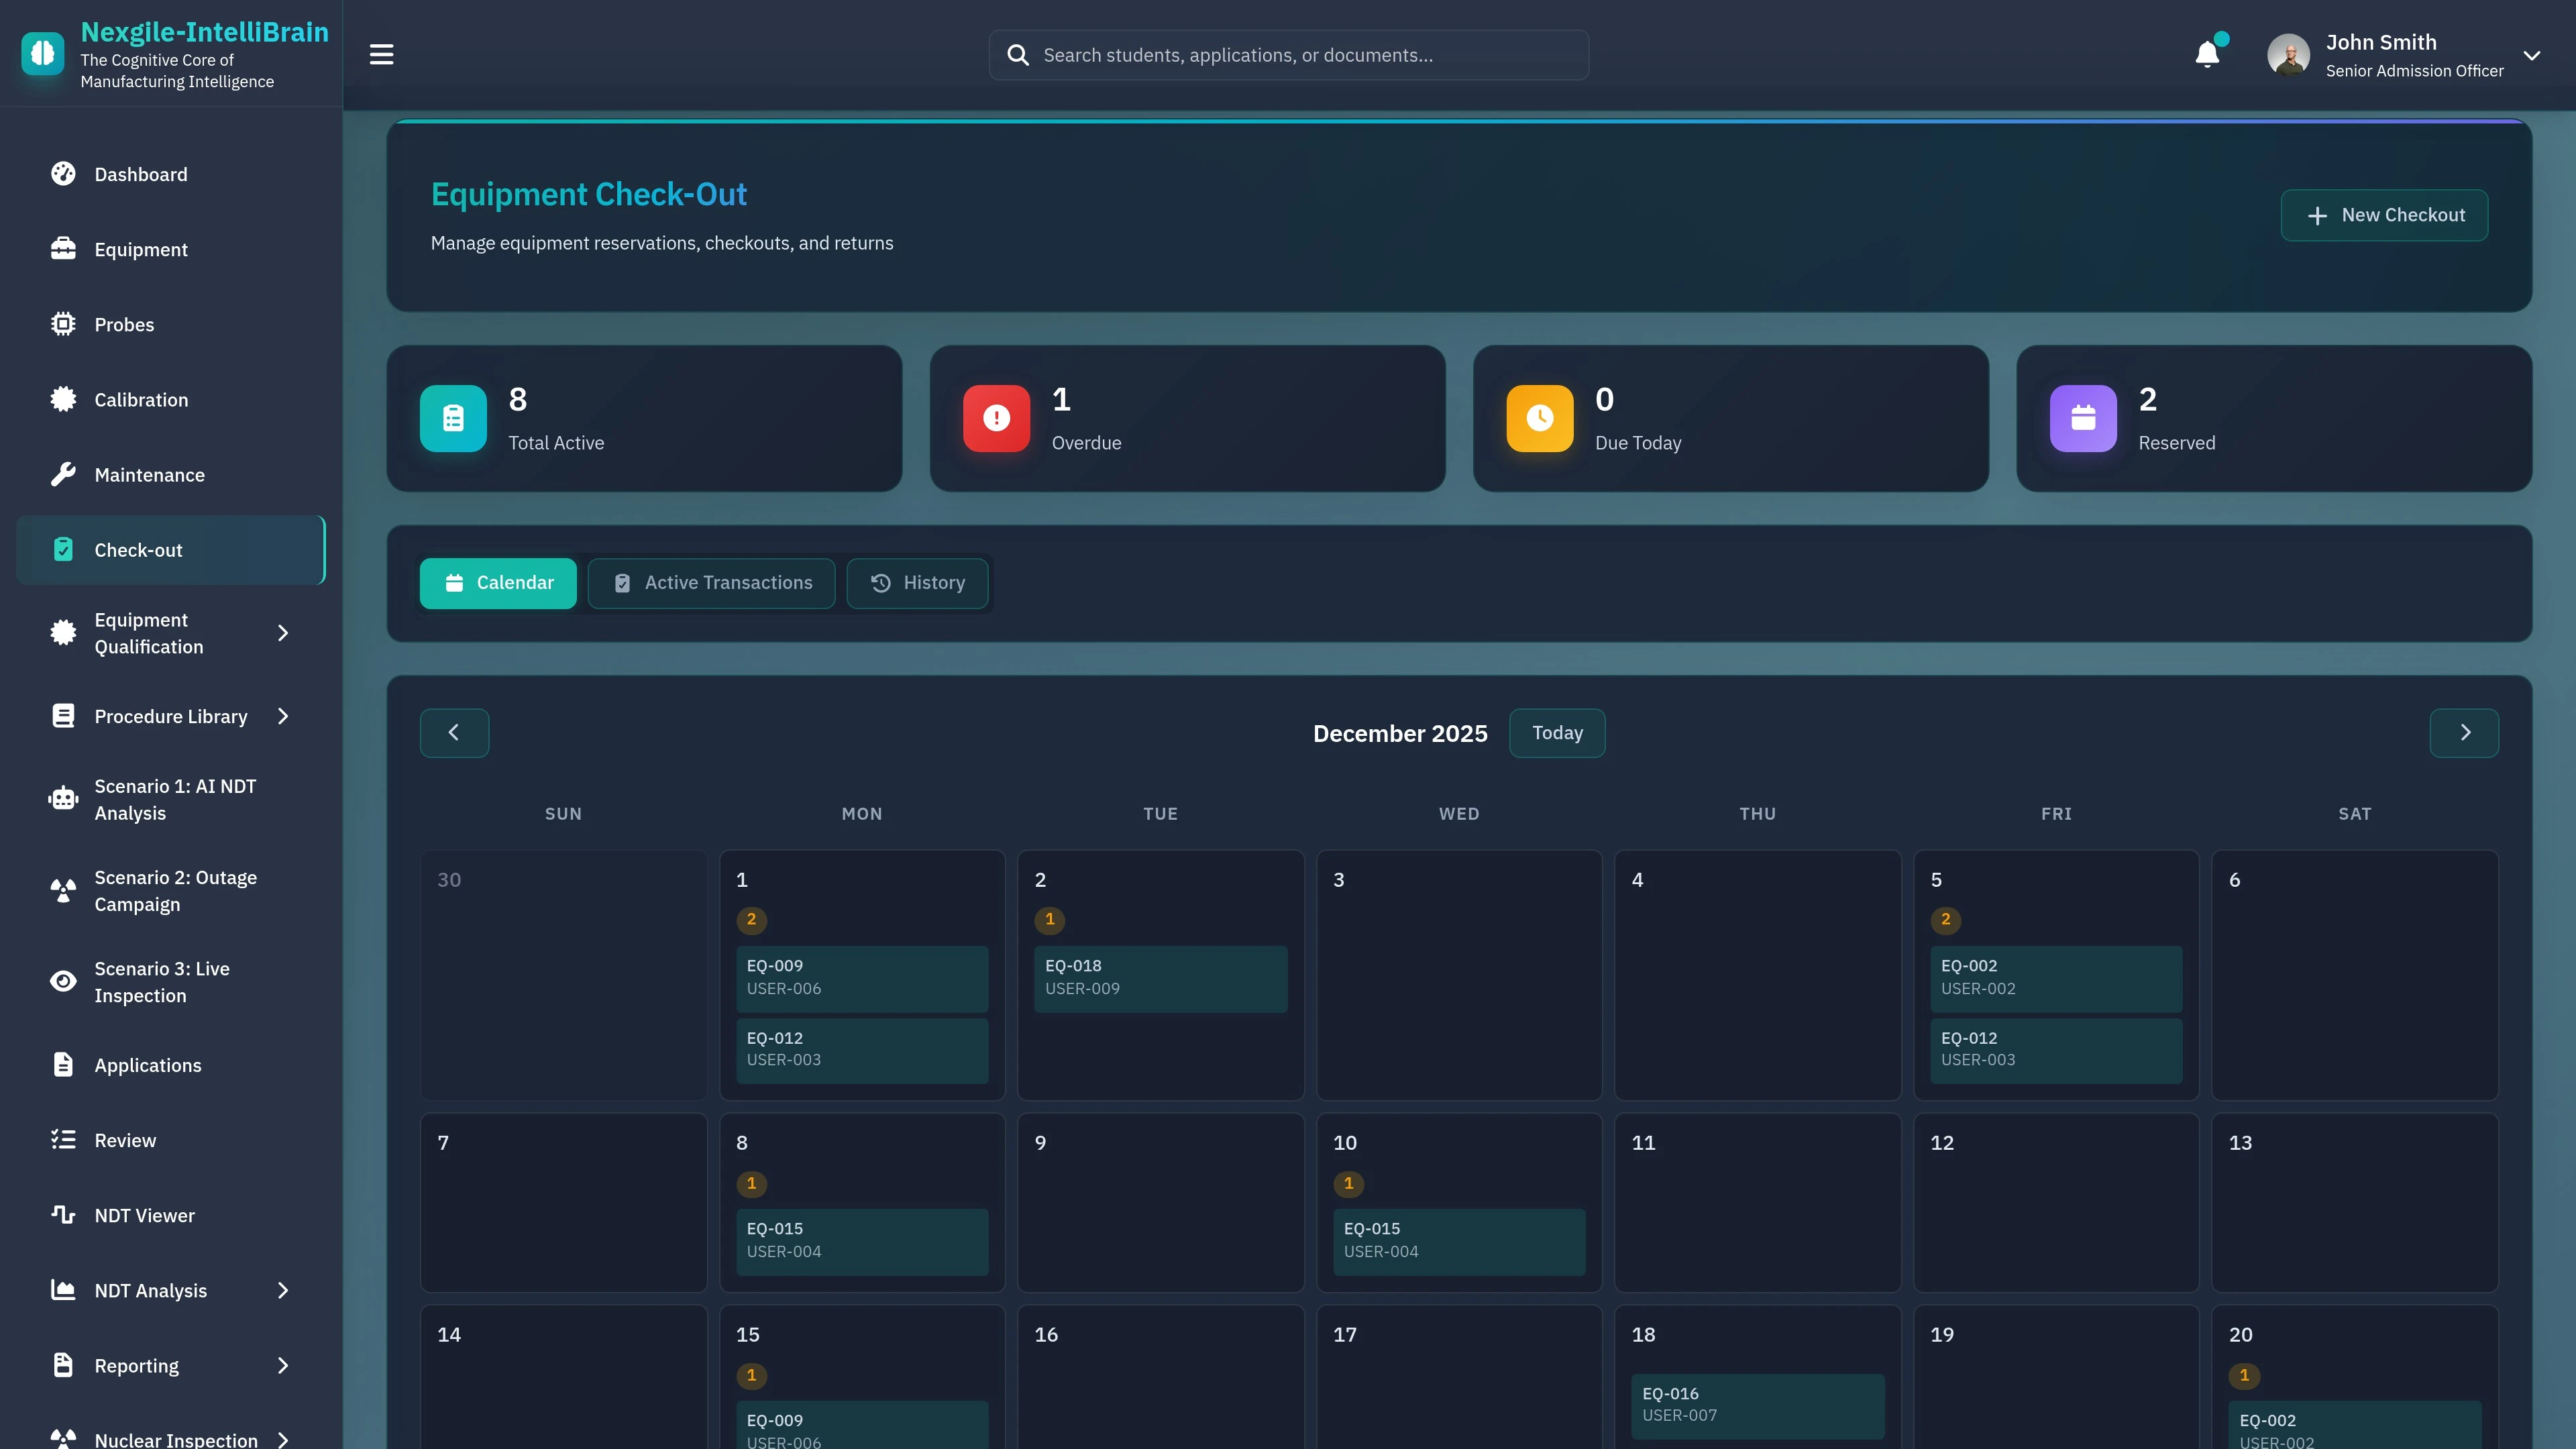The image size is (2576, 1449).
Task: Click the search magnifier icon
Action: 1018,55
